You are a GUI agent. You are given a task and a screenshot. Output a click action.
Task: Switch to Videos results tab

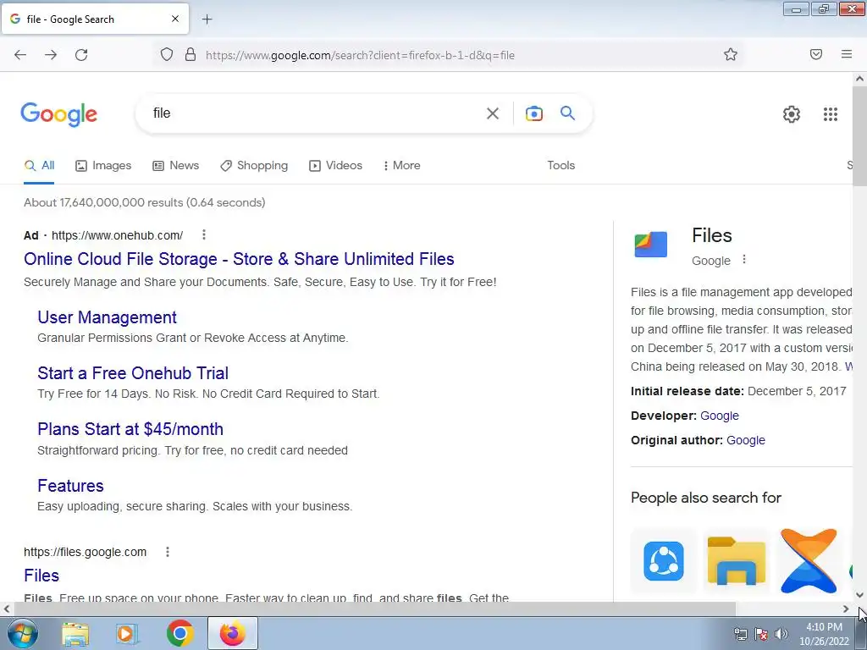(x=335, y=165)
